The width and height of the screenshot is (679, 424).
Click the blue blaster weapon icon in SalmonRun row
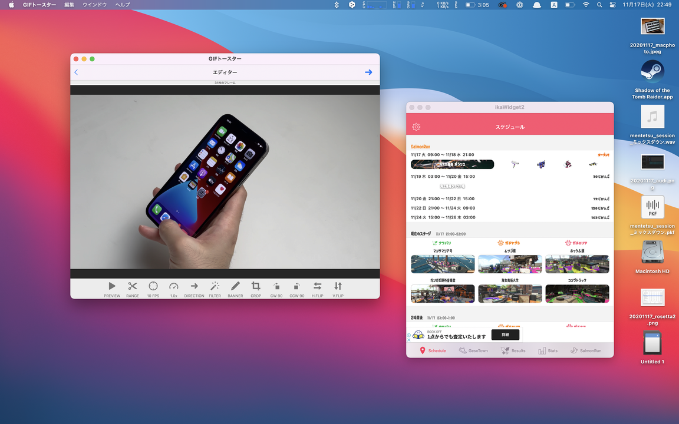coord(541,164)
